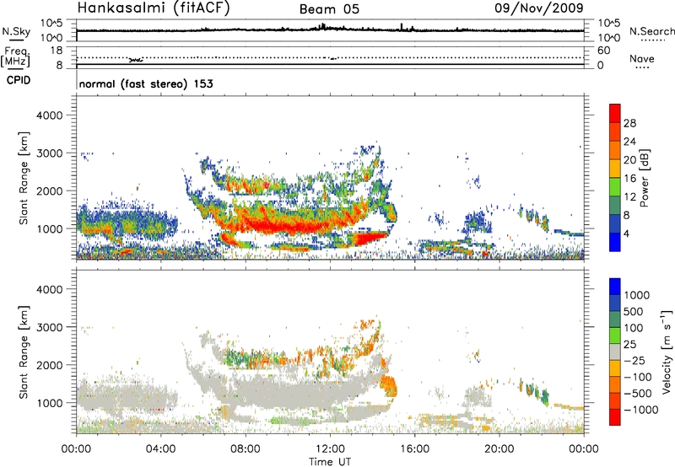
Task: Click the 'CPID' label
Action: click(x=19, y=80)
